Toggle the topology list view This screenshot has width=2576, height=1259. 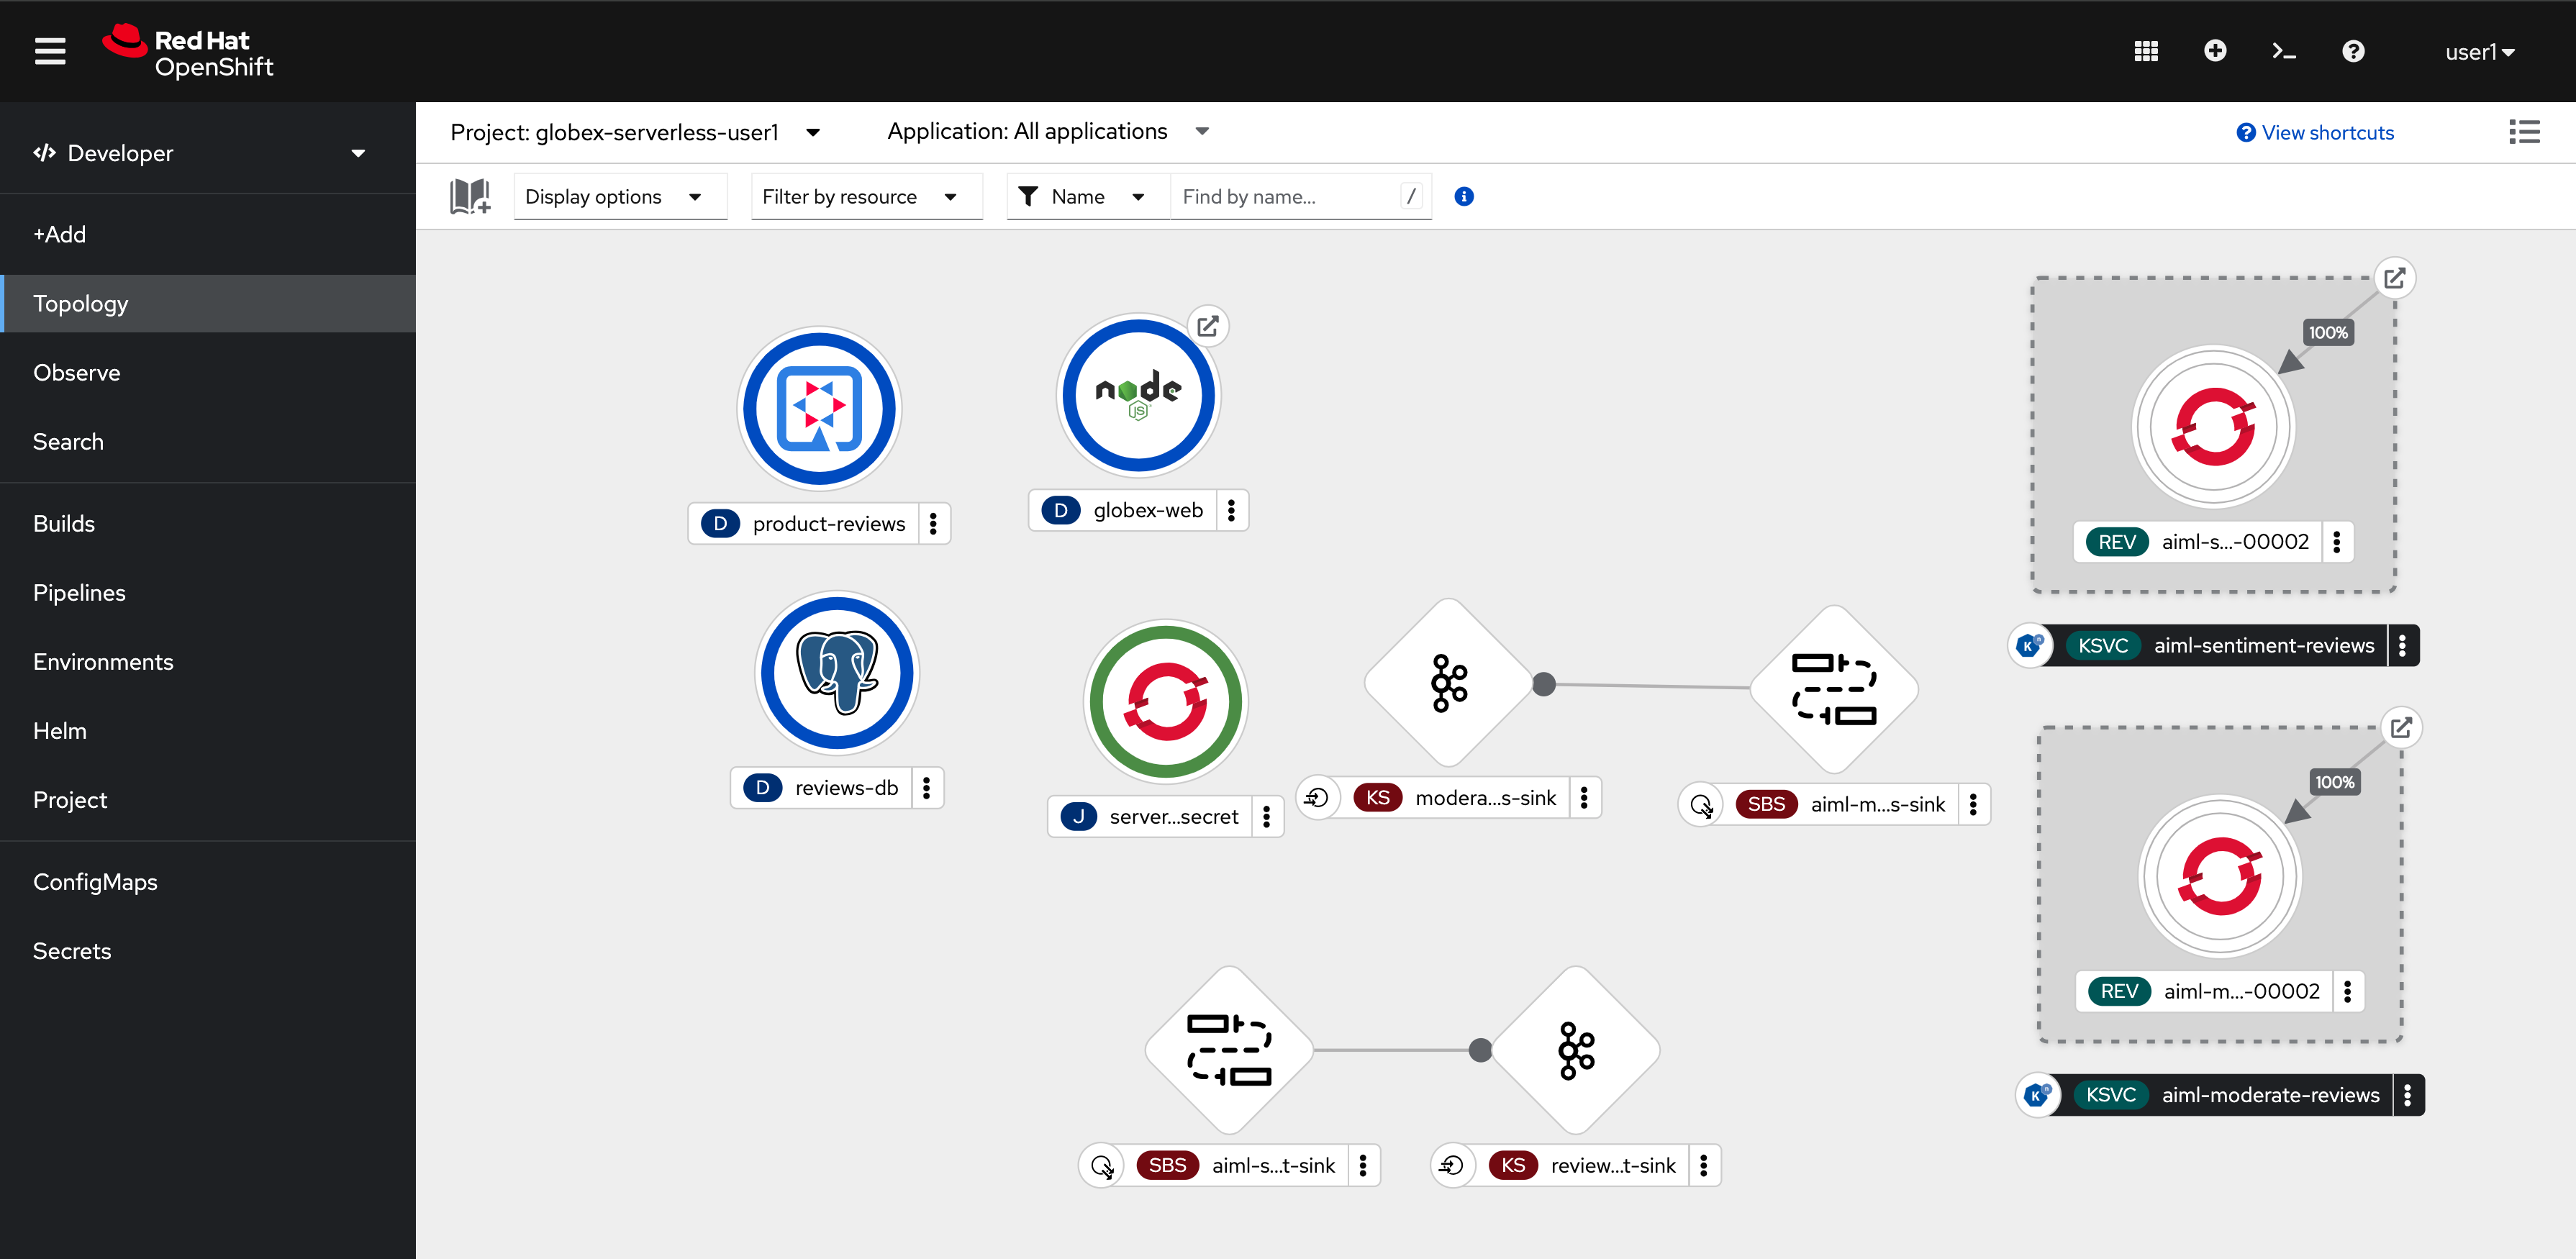[x=2525, y=132]
